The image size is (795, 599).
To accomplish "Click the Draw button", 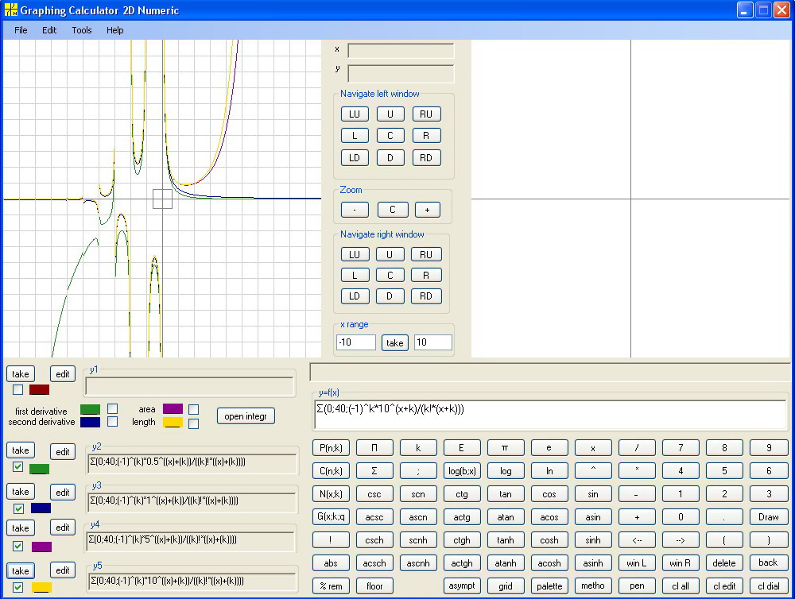I will 768,517.
